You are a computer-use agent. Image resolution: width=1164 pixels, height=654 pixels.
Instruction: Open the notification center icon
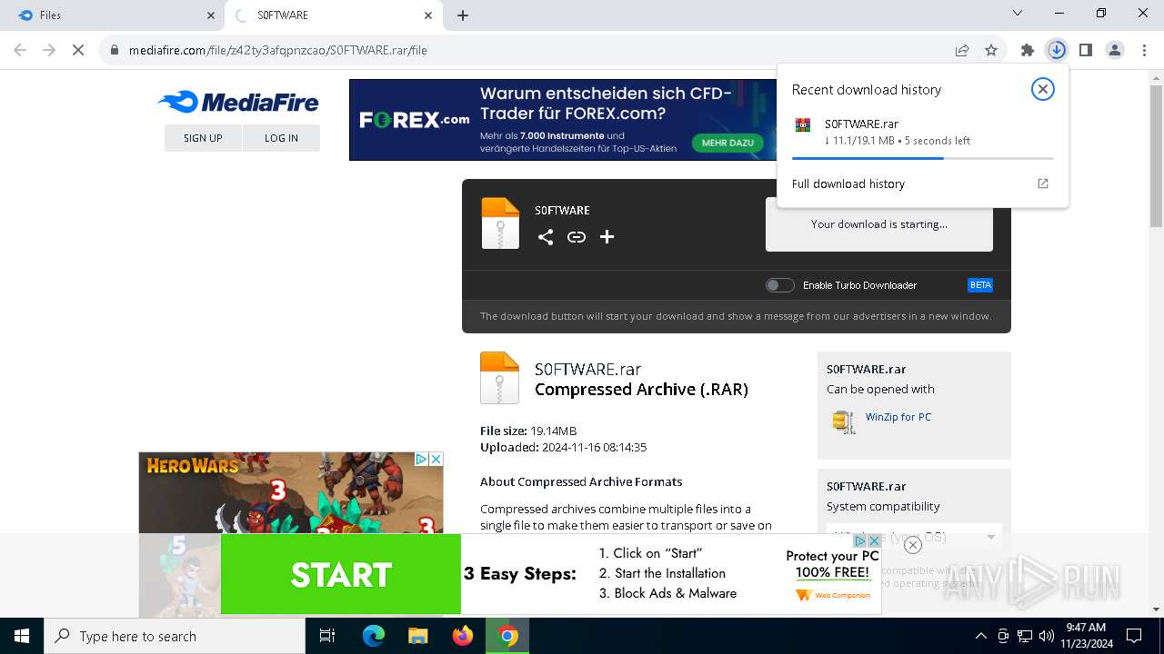pos(1134,636)
